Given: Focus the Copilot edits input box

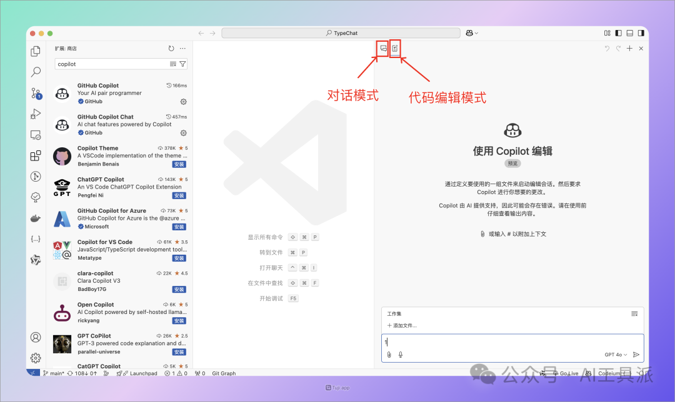Looking at the screenshot, I should [512, 342].
